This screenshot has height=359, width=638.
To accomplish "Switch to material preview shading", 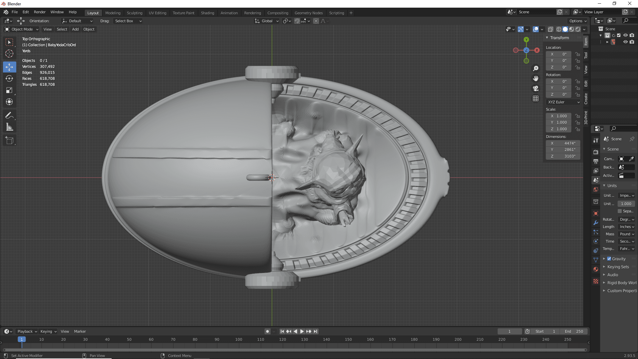I will [572, 29].
